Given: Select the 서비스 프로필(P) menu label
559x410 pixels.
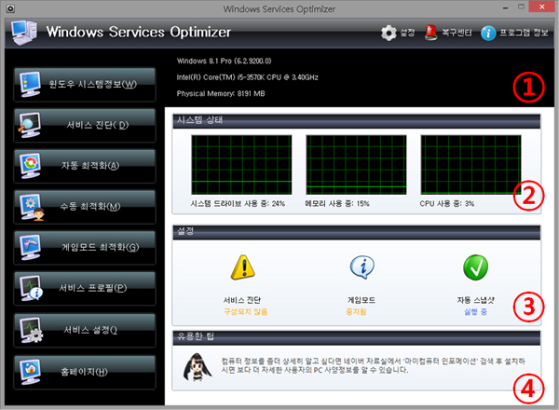Looking at the screenshot, I should pyautogui.click(x=93, y=288).
